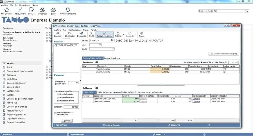Screen dimensions: 253x136
Task: Click the 94.00 En stock cell
Action: click(x=131, y=99)
